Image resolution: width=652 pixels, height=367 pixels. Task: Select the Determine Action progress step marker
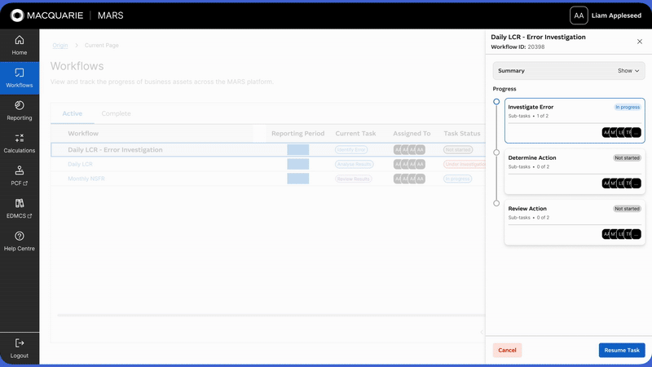pyautogui.click(x=496, y=153)
